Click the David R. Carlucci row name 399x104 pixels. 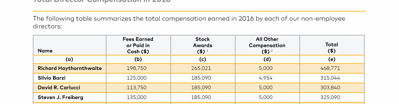click(59, 88)
